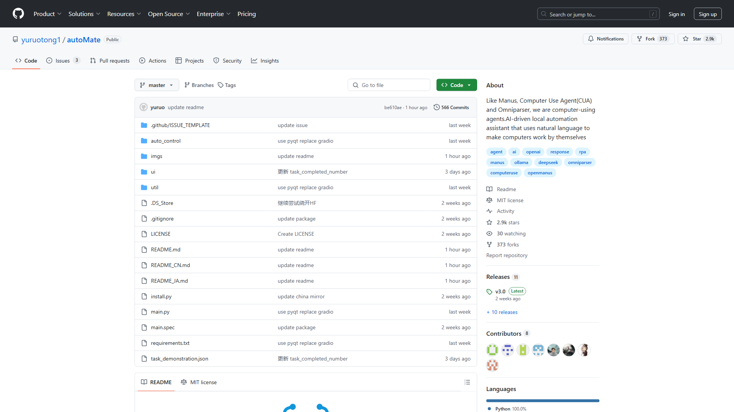The height and width of the screenshot is (412, 734).
Task: Open the Security tab
Action: [x=227, y=61]
